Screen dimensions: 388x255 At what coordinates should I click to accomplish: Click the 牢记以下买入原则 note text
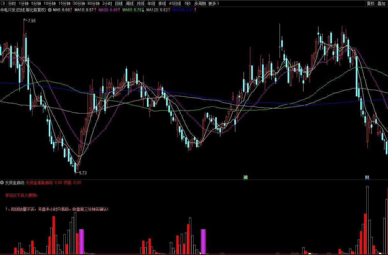21,195
